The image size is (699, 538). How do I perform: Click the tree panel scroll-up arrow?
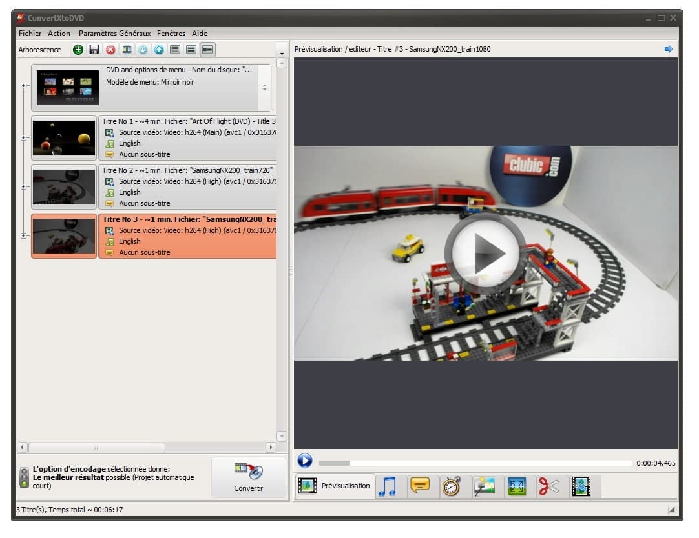pyautogui.click(x=282, y=64)
